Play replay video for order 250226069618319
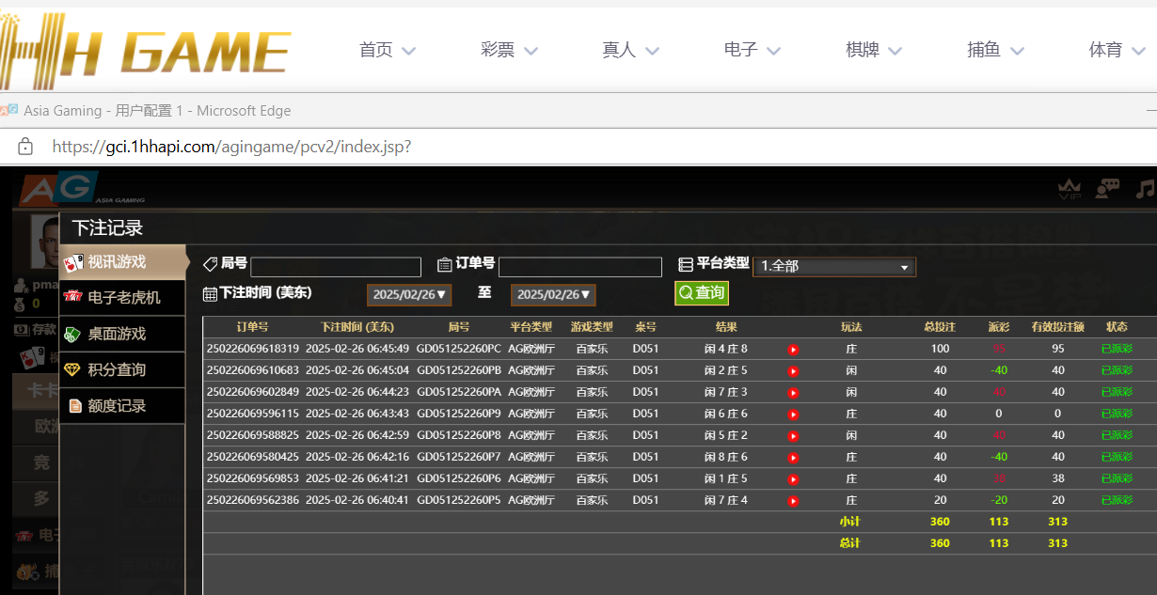 click(793, 350)
